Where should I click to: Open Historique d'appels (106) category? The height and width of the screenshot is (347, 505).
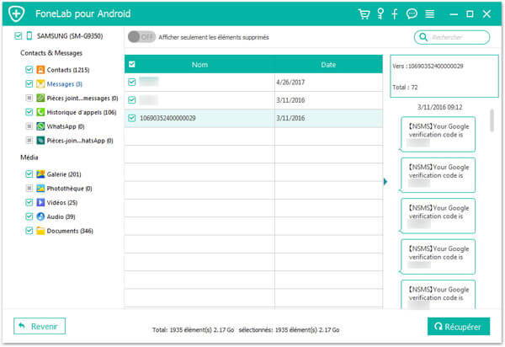point(82,113)
